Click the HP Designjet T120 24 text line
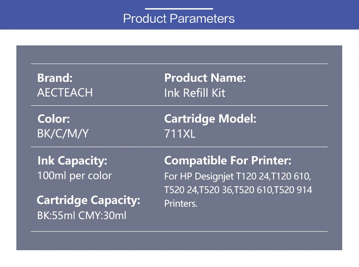 point(237,176)
